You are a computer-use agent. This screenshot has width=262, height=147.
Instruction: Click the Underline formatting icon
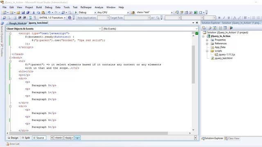coord(229,18)
